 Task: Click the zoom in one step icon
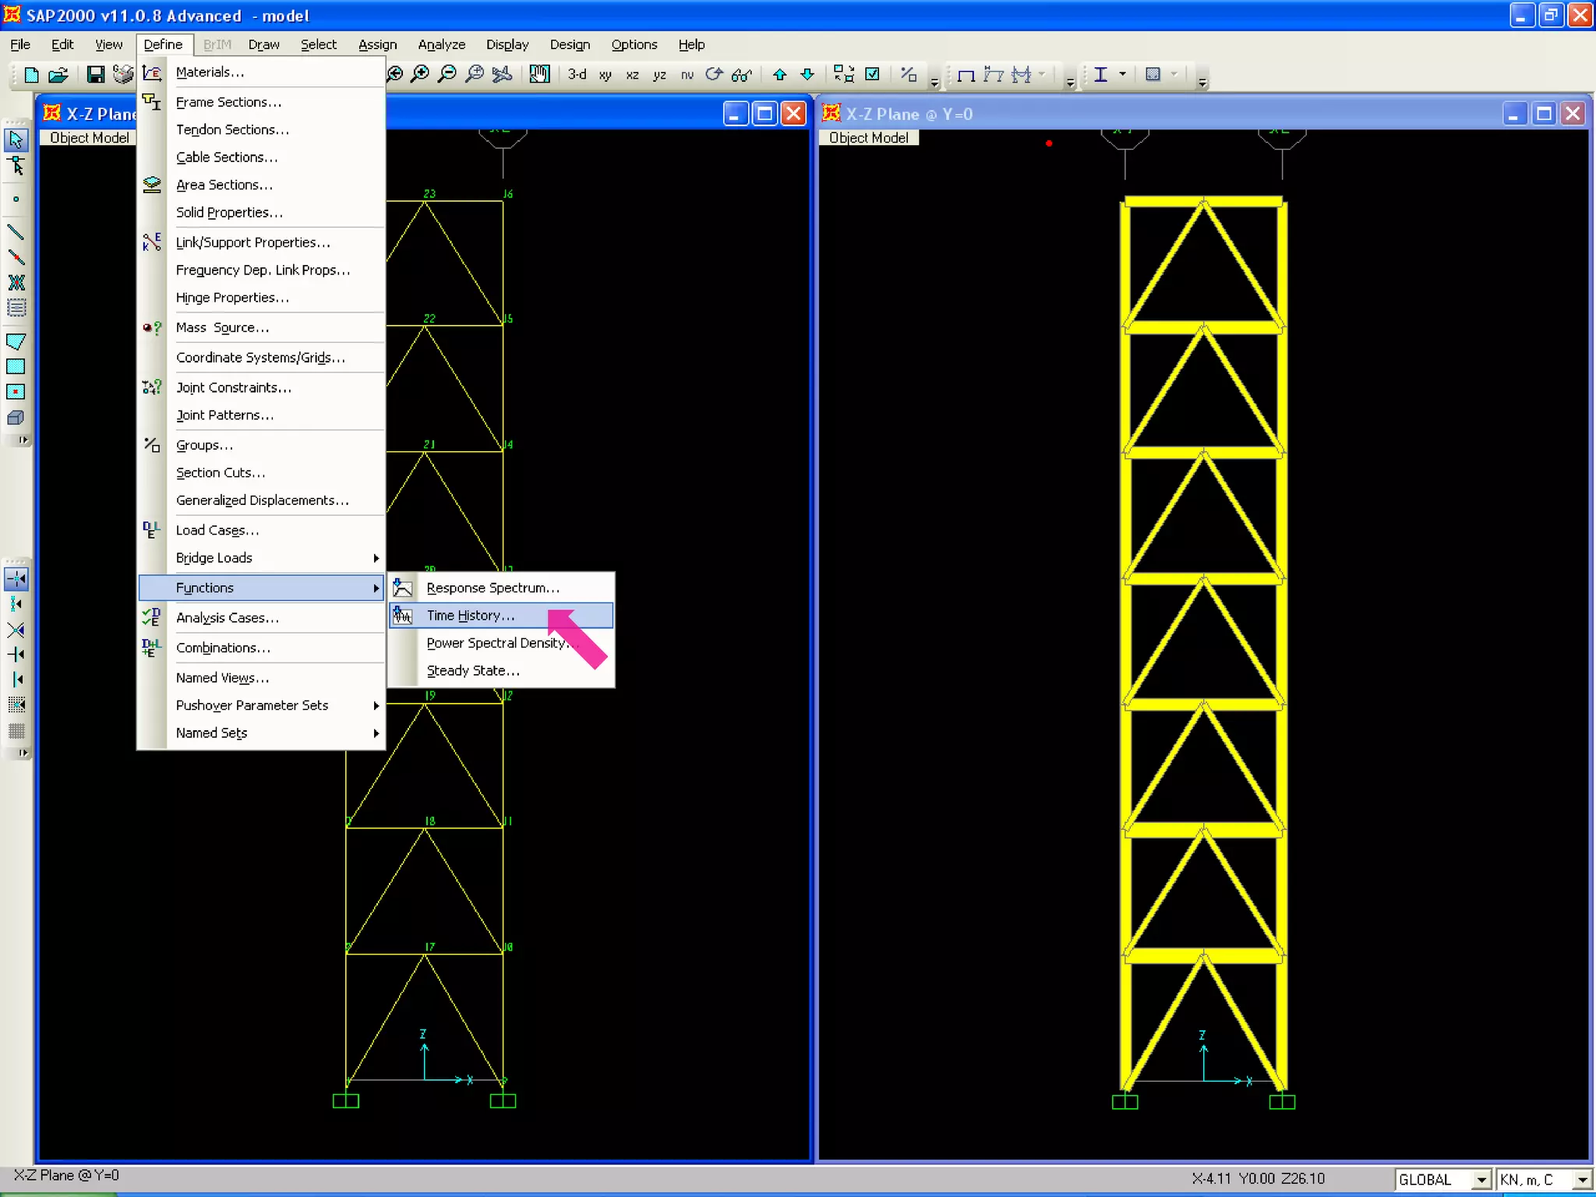point(420,74)
